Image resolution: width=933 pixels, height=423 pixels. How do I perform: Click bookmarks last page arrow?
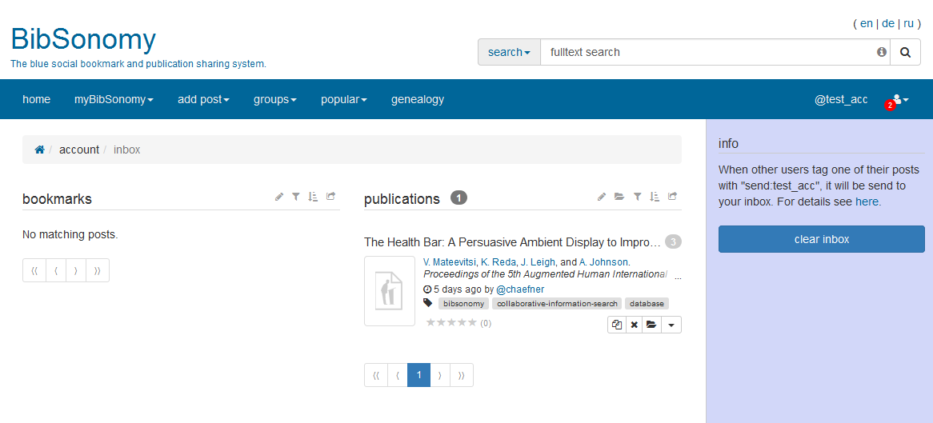coord(98,270)
